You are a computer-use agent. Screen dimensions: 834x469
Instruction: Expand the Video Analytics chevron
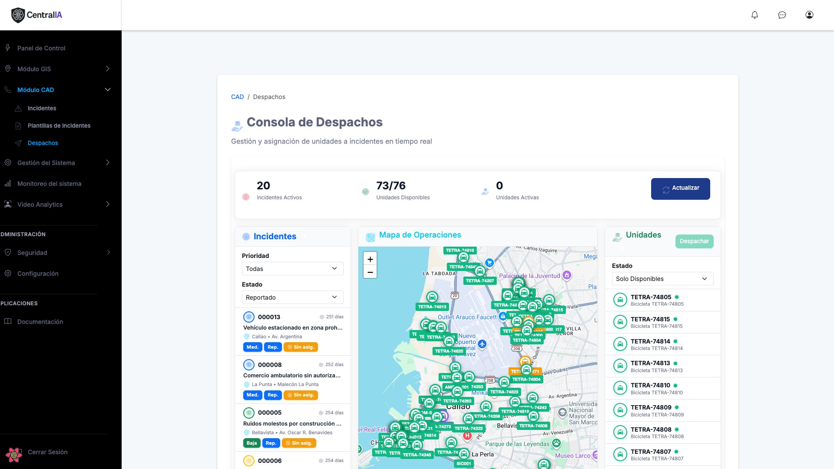pos(108,204)
